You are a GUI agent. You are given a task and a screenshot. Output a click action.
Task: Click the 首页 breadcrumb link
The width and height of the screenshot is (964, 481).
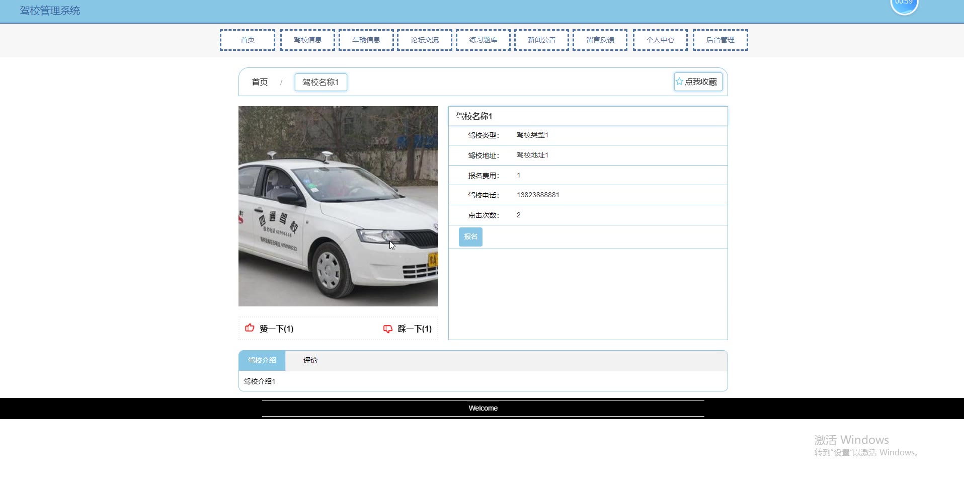(x=260, y=82)
